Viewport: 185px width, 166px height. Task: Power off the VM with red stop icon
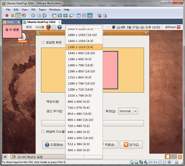[7, 16]
